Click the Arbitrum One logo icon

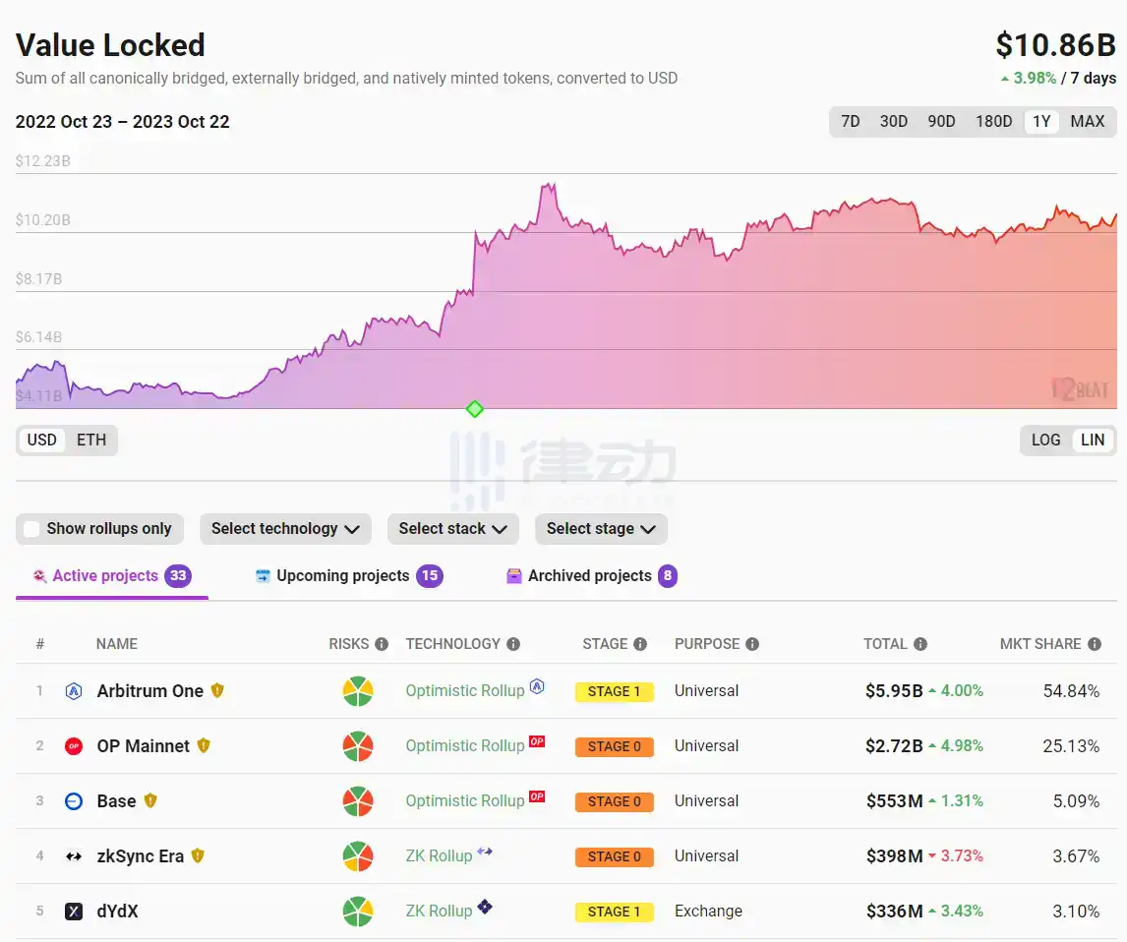[73, 691]
